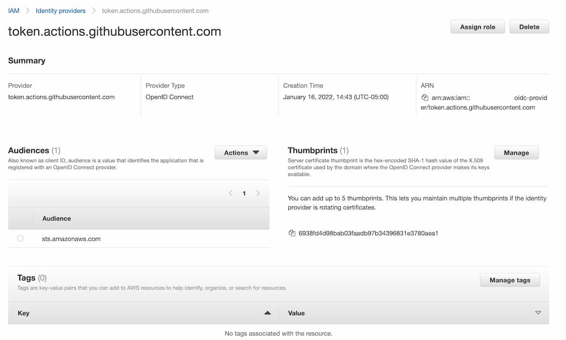Viewport: 566px width, 340px height.
Task: Click the IAM service breadcrumb icon link
Action: [13, 10]
